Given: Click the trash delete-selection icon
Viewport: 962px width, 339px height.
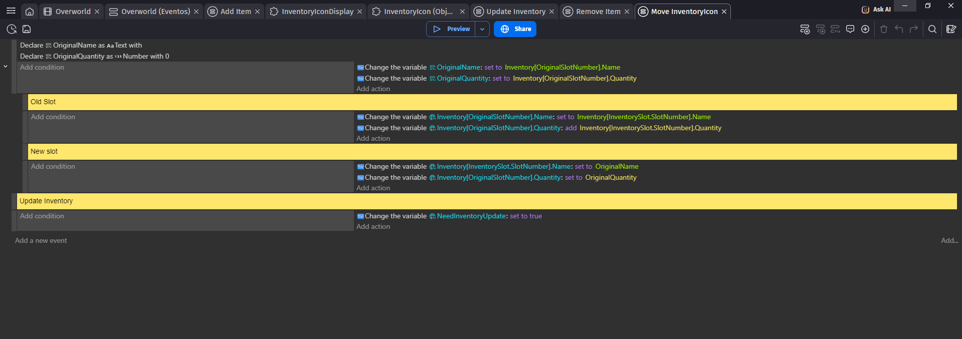Looking at the screenshot, I should click(x=884, y=29).
